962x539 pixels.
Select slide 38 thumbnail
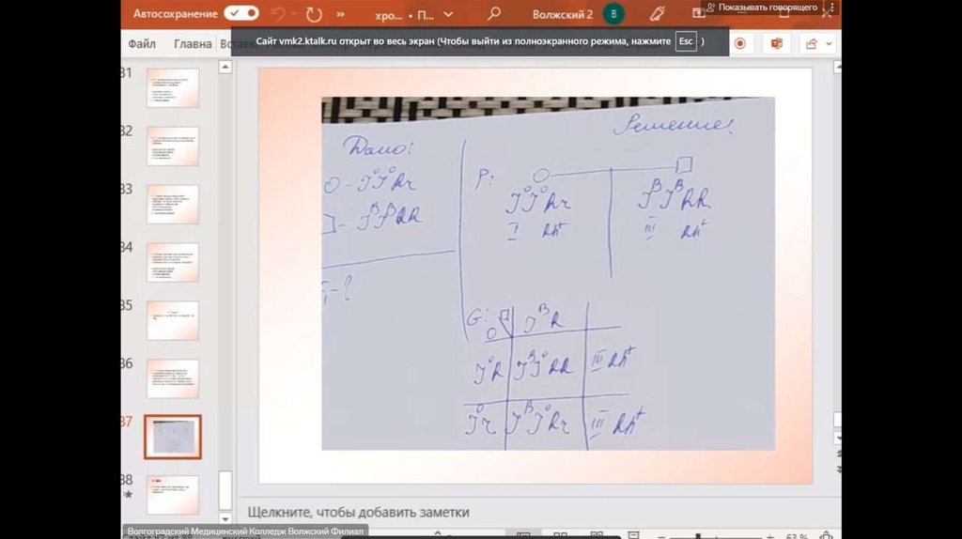[x=173, y=495]
